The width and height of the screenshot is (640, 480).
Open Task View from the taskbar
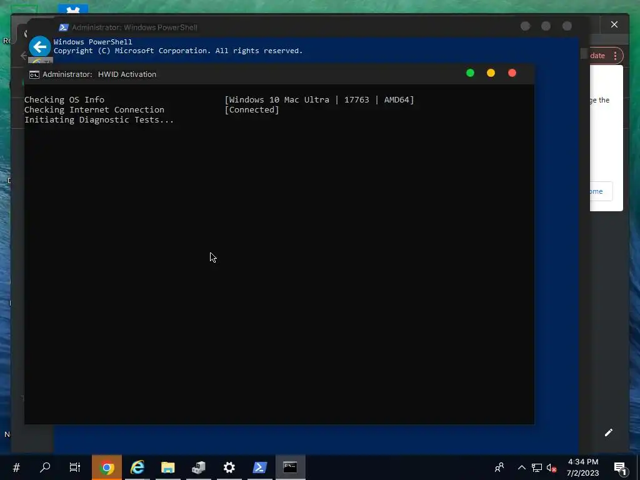coord(75,467)
